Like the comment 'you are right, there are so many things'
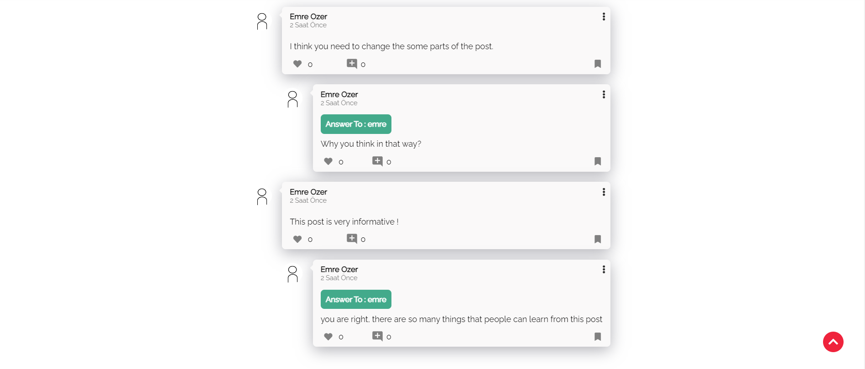 pos(328,336)
